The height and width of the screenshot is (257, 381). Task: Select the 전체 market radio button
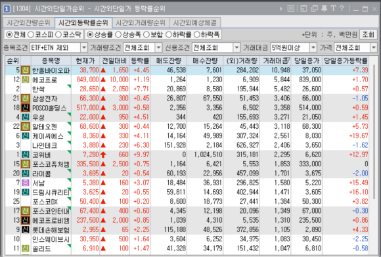pyautogui.click(x=9, y=35)
